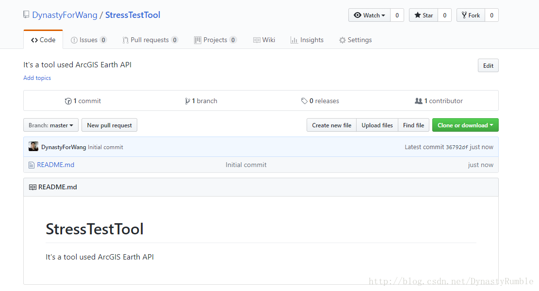View the 0 releases page

point(320,101)
